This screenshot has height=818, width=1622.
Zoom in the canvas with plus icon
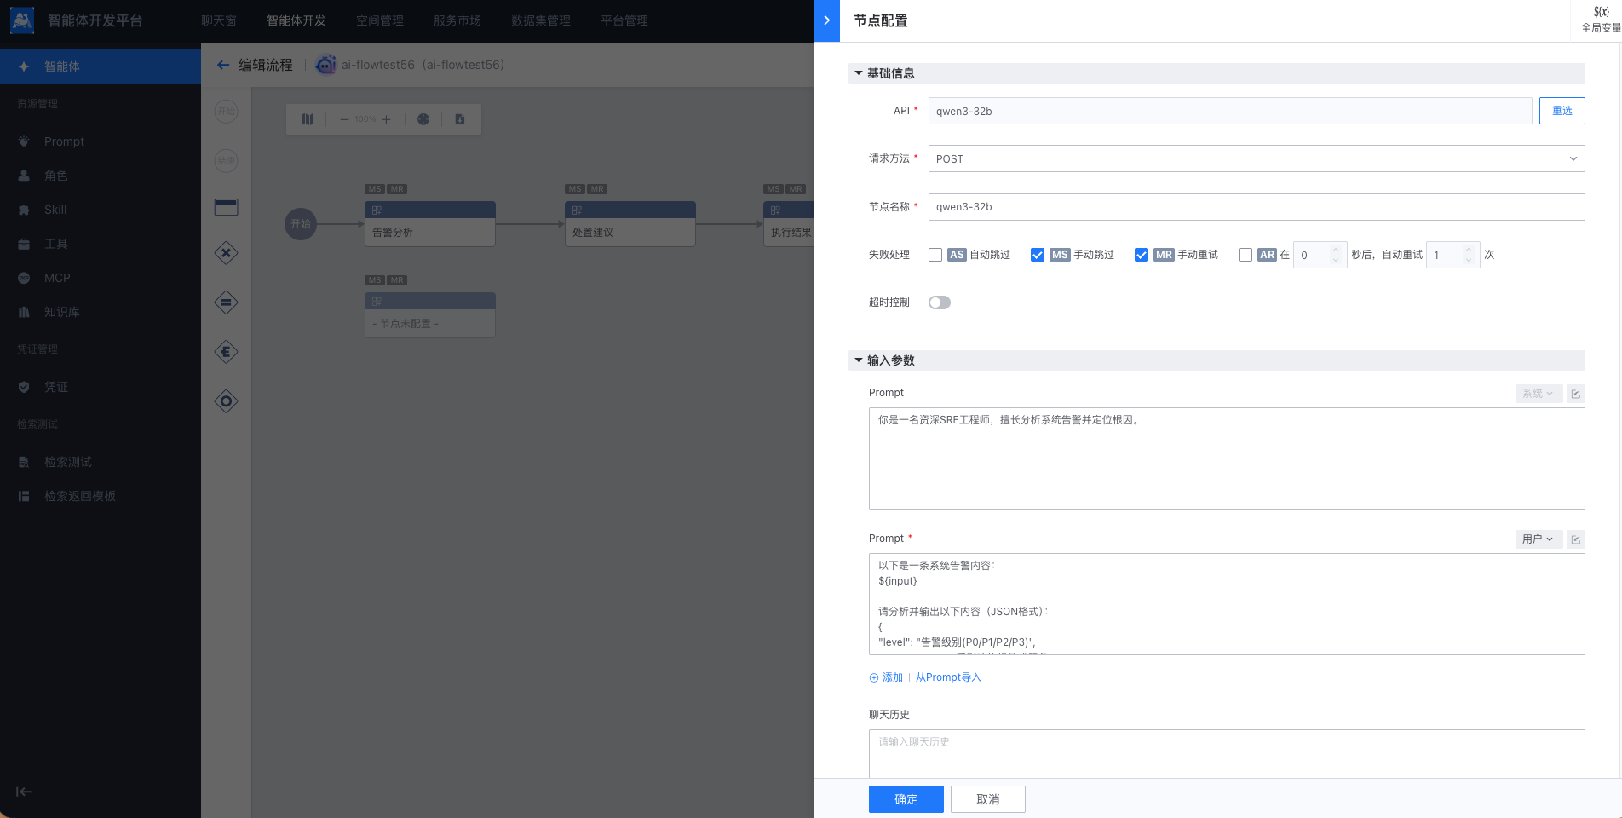tap(386, 119)
